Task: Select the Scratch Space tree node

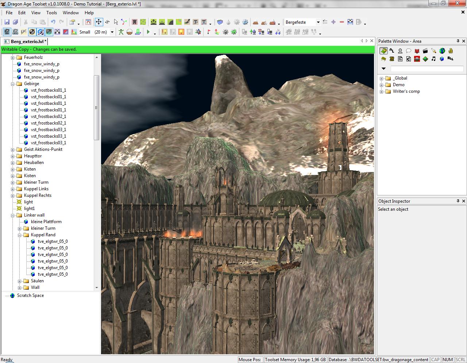Action: point(30,295)
